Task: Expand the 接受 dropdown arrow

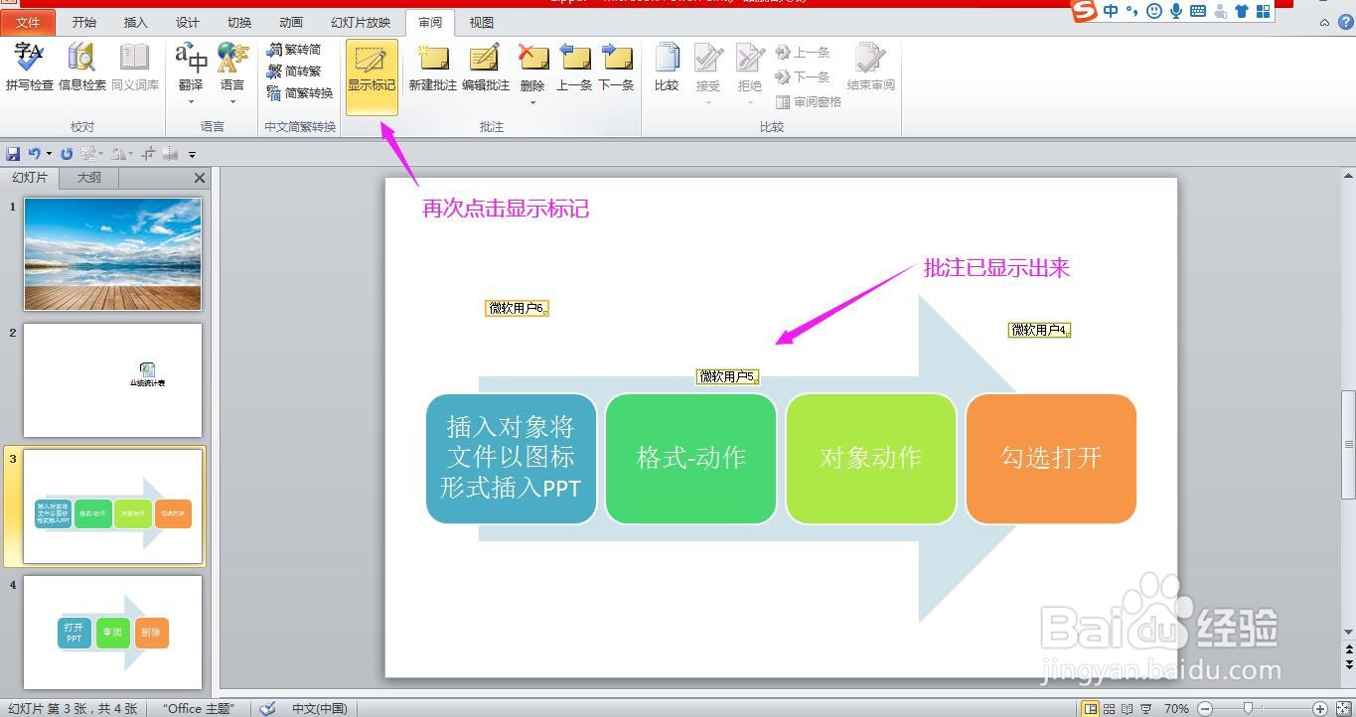Action: coord(708,102)
